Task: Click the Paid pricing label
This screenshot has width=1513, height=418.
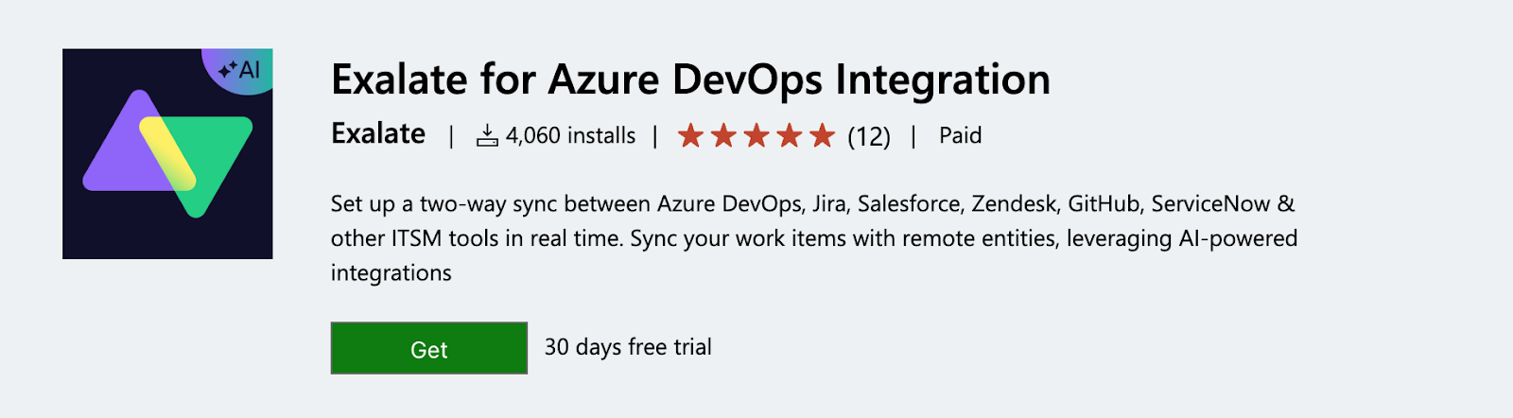Action: click(x=960, y=136)
